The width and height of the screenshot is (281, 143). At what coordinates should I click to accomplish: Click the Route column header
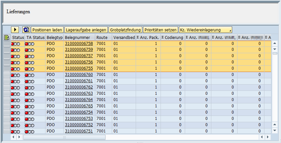coord(103,38)
